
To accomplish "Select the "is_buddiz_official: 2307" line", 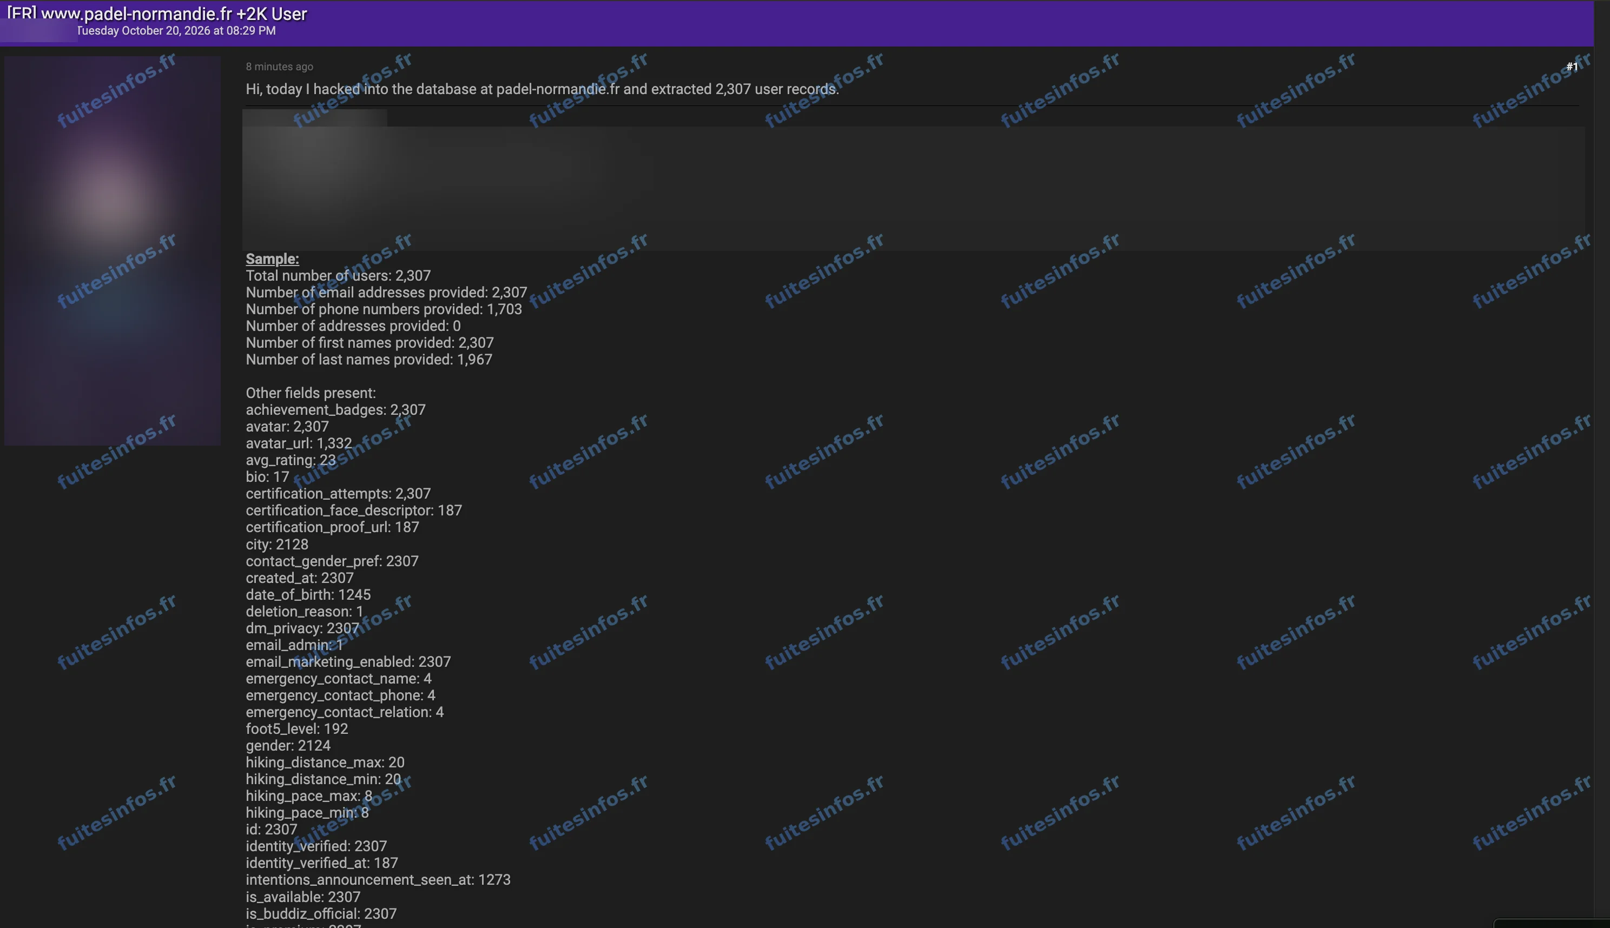I will point(321,913).
